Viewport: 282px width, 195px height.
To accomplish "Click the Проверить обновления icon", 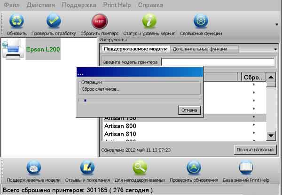I will 194,169.
